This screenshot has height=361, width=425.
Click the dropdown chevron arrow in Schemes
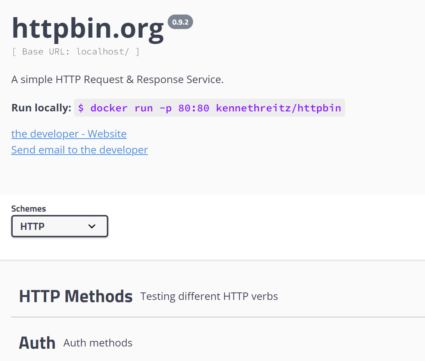click(92, 227)
